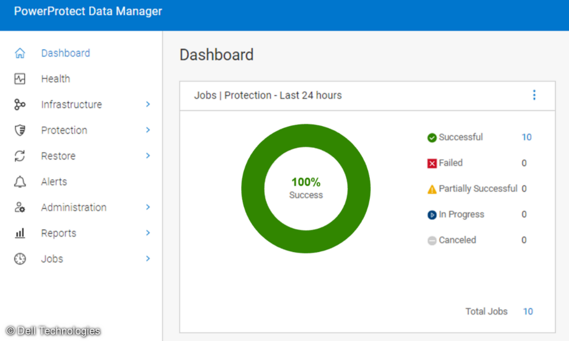
Task: Click the Partially Successful count 0
Action: pyautogui.click(x=524, y=188)
